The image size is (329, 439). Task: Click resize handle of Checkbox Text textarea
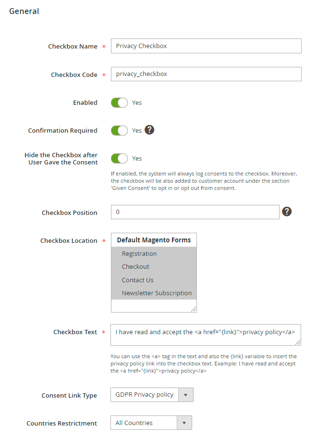(x=298, y=342)
